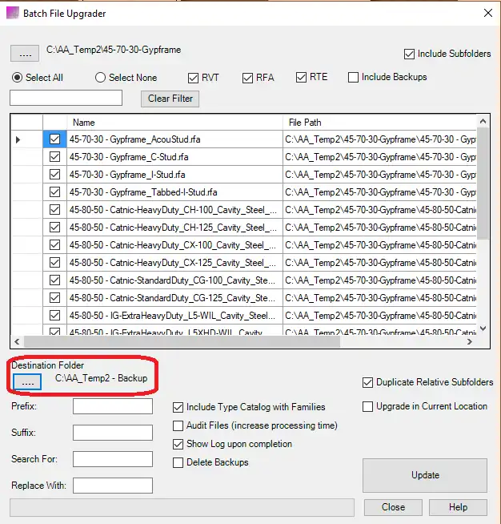Uncheck the RVT file type checkbox
Image resolution: width=501 pixels, height=524 pixels.
coord(194,78)
